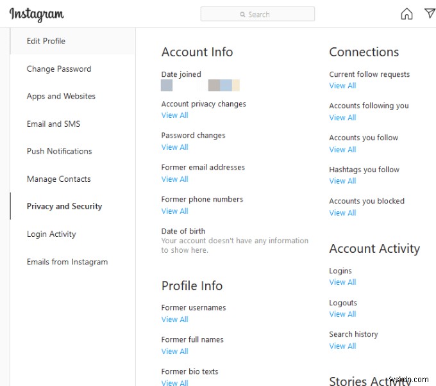Open Email and SMS settings

tap(53, 124)
